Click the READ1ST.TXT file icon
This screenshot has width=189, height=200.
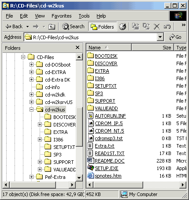coord(90,153)
